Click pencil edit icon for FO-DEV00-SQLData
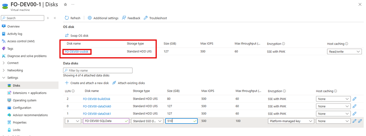 tap(355, 121)
